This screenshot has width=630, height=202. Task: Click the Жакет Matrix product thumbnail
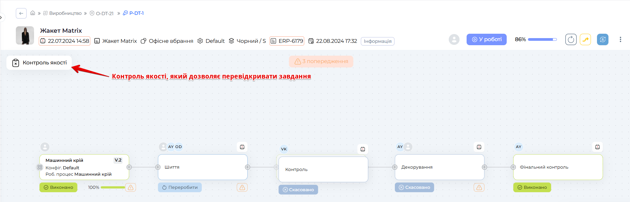(x=25, y=35)
